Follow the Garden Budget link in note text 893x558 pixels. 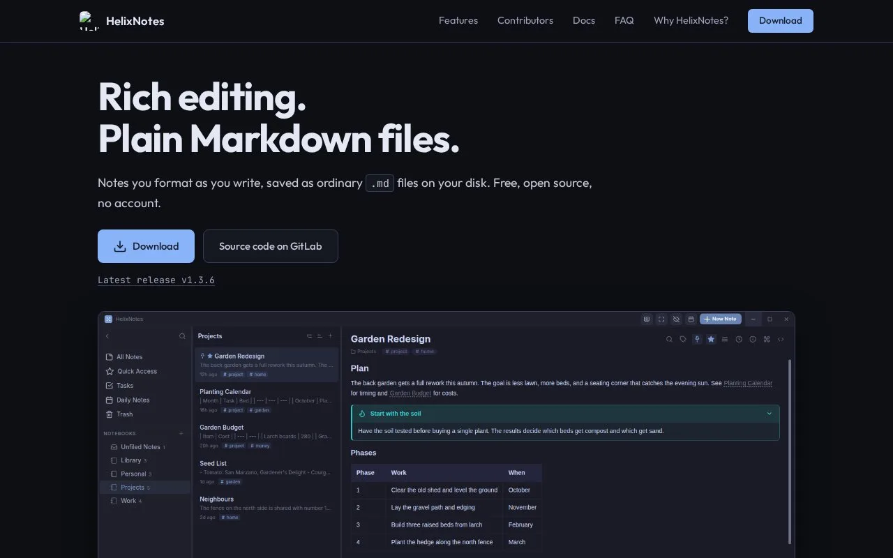[410, 393]
